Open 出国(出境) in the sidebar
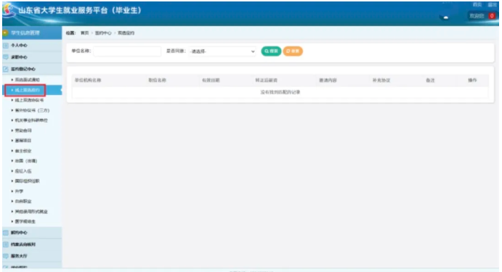 tap(26, 161)
